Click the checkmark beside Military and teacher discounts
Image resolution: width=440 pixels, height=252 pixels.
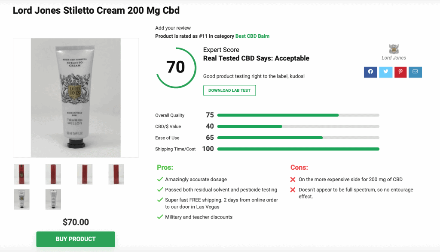pyautogui.click(x=159, y=217)
